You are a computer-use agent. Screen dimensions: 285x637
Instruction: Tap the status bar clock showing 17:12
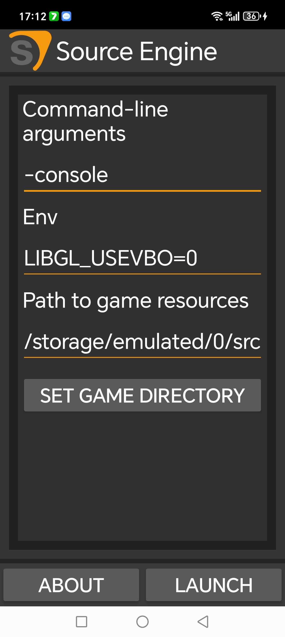pos(33,17)
